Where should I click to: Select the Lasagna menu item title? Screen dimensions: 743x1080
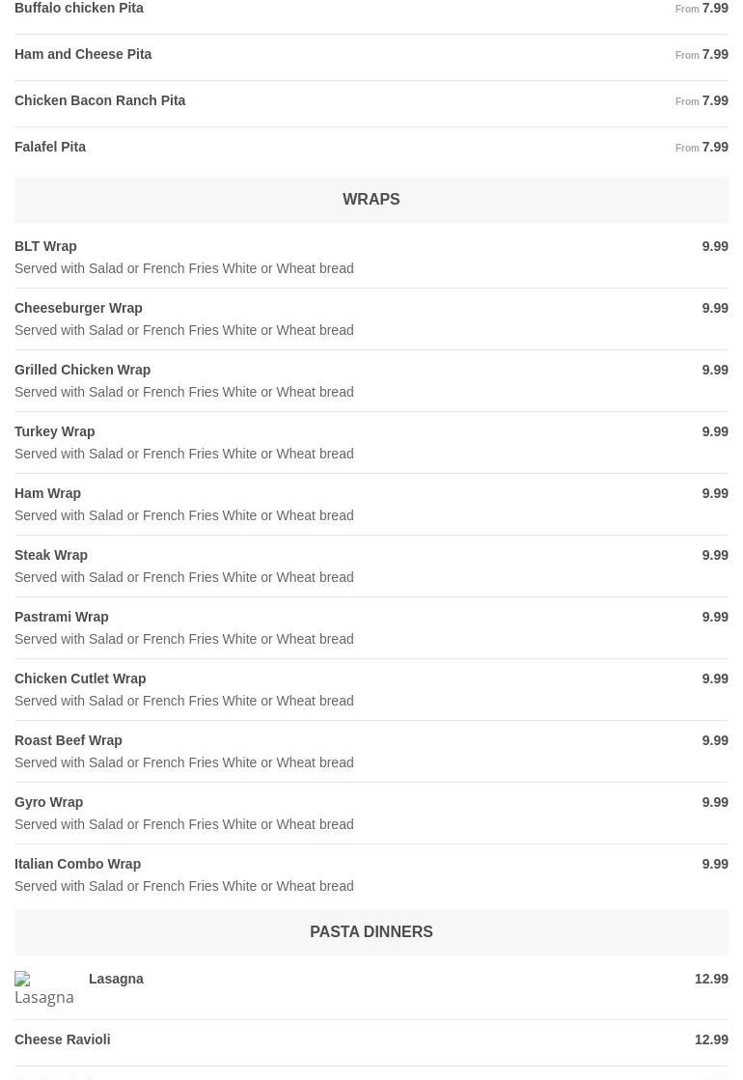coord(116,980)
